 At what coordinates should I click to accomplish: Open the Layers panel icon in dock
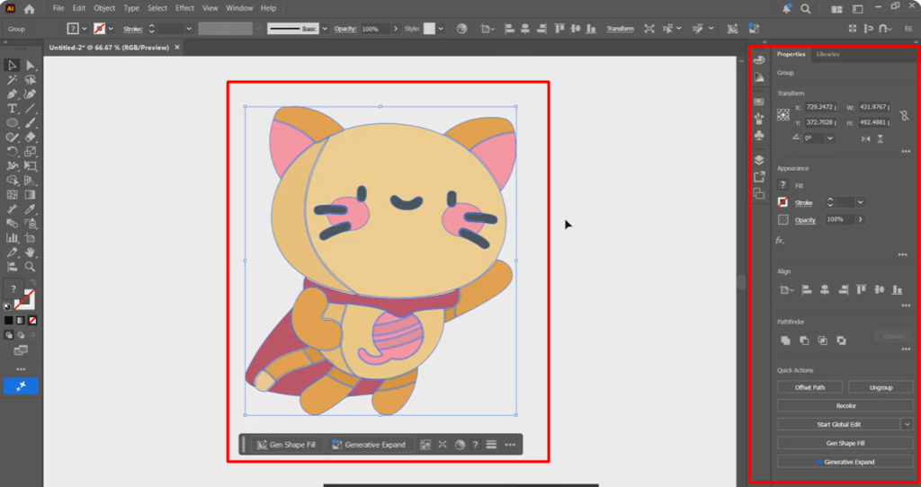[759, 160]
